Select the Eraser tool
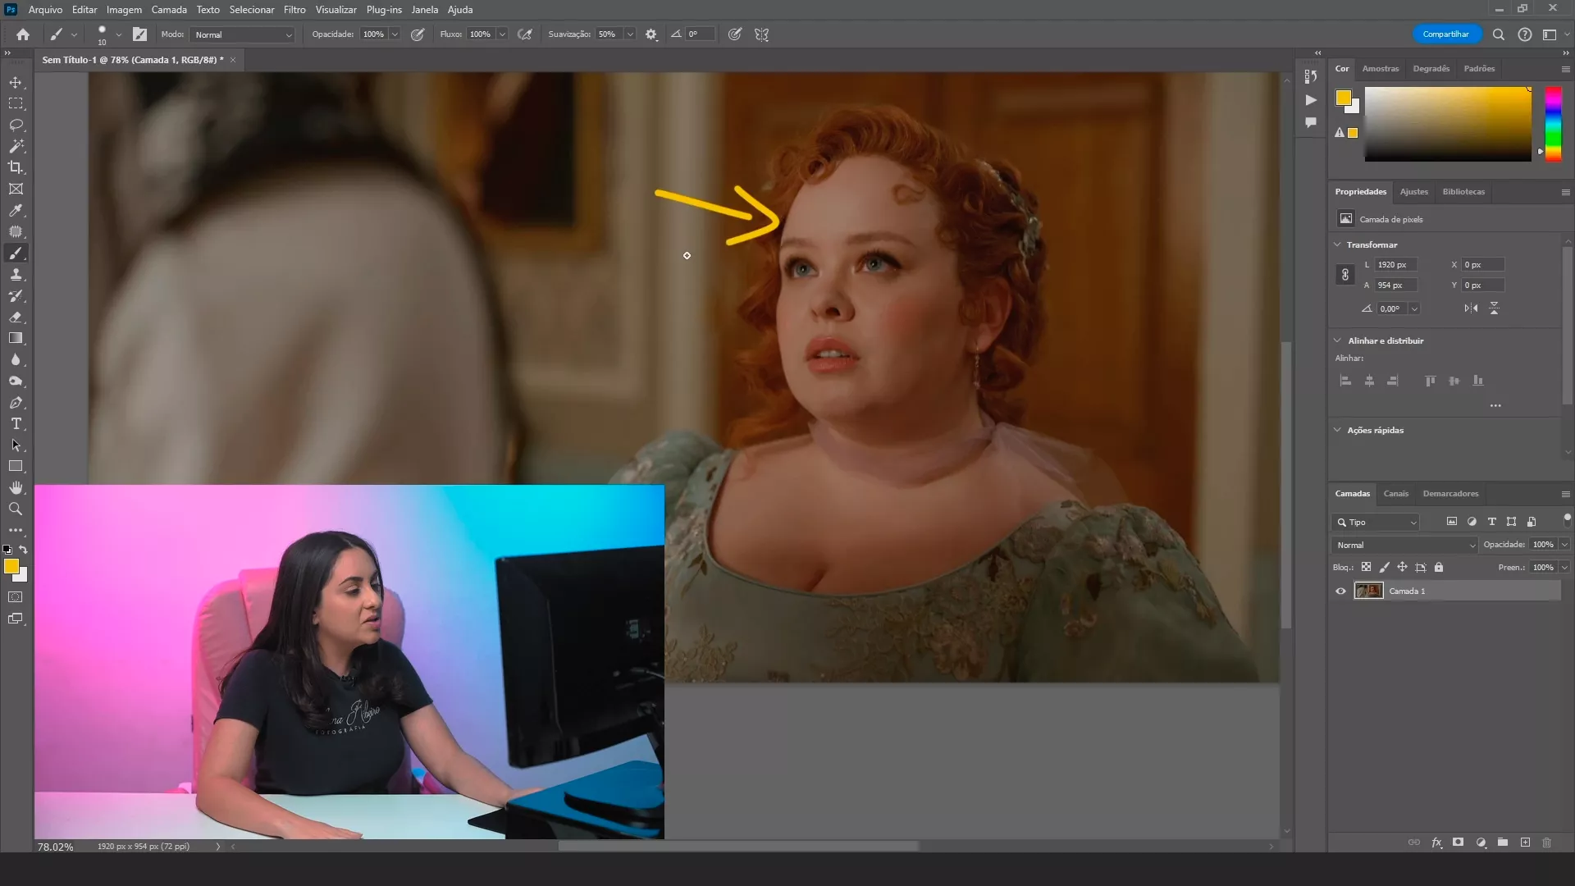The width and height of the screenshot is (1575, 886). pos(16,317)
